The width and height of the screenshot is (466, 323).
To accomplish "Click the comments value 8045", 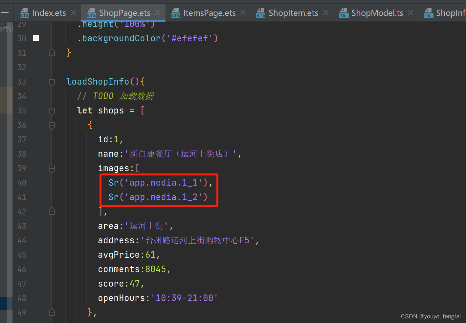I will click(x=156, y=269).
